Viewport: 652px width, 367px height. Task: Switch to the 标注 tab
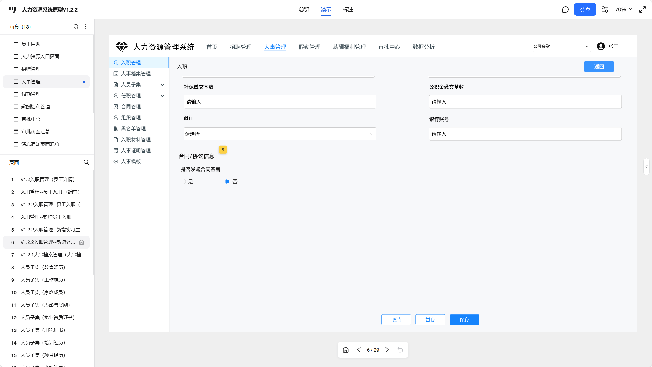coord(348,10)
